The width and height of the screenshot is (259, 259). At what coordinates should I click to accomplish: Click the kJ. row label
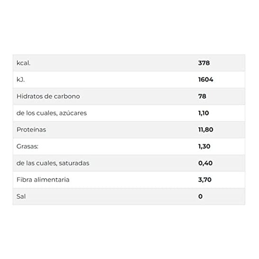coord(20,80)
